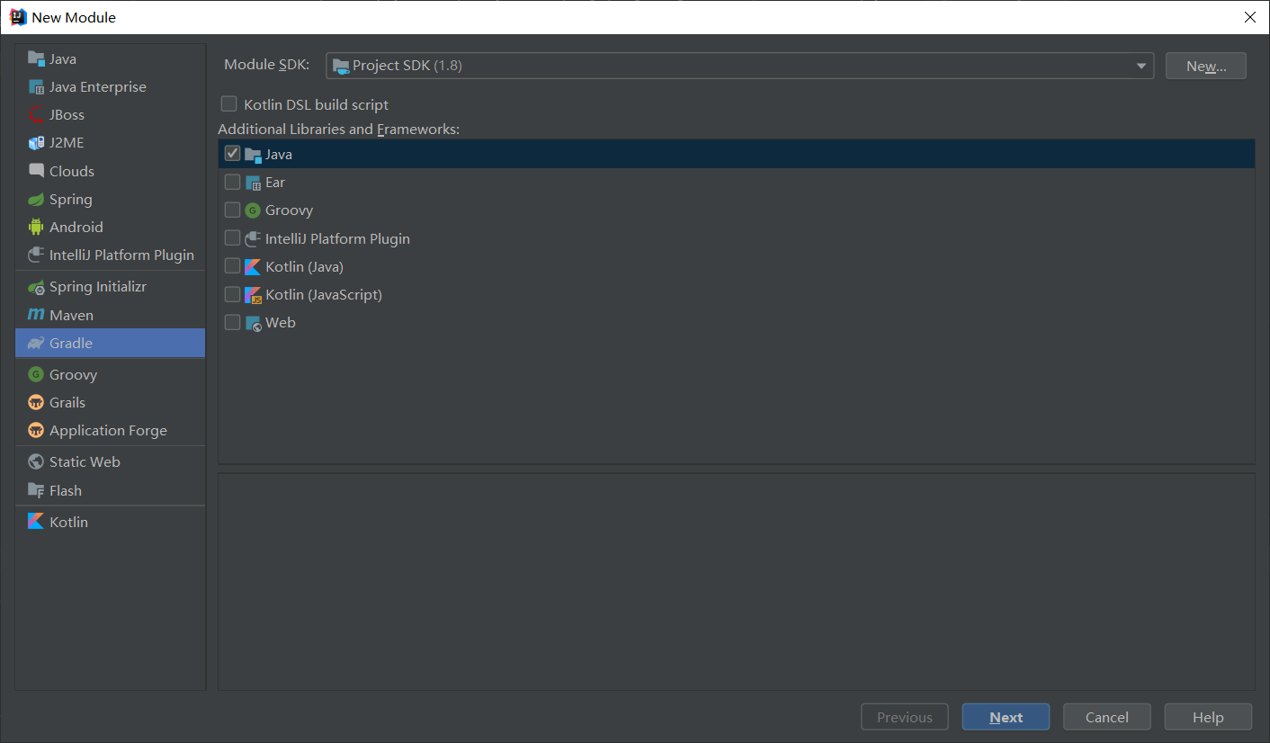Click the "J2ME" sidebar label
1270x743 pixels.
[x=67, y=143]
